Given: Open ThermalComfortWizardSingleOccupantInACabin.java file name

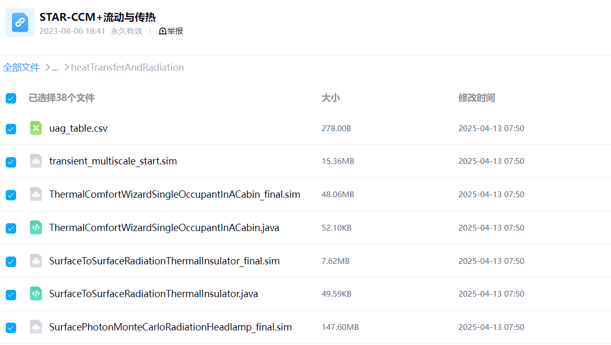Looking at the screenshot, I should (x=164, y=227).
